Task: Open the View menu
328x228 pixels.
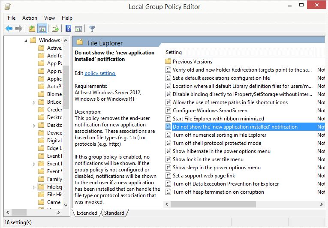Action: tap(49, 18)
